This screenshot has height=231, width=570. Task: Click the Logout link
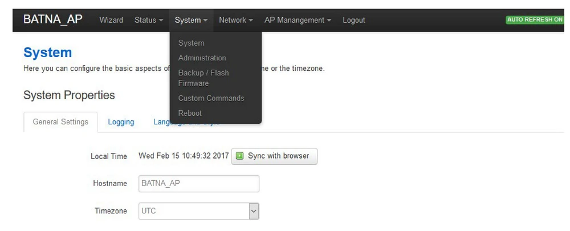(x=354, y=20)
